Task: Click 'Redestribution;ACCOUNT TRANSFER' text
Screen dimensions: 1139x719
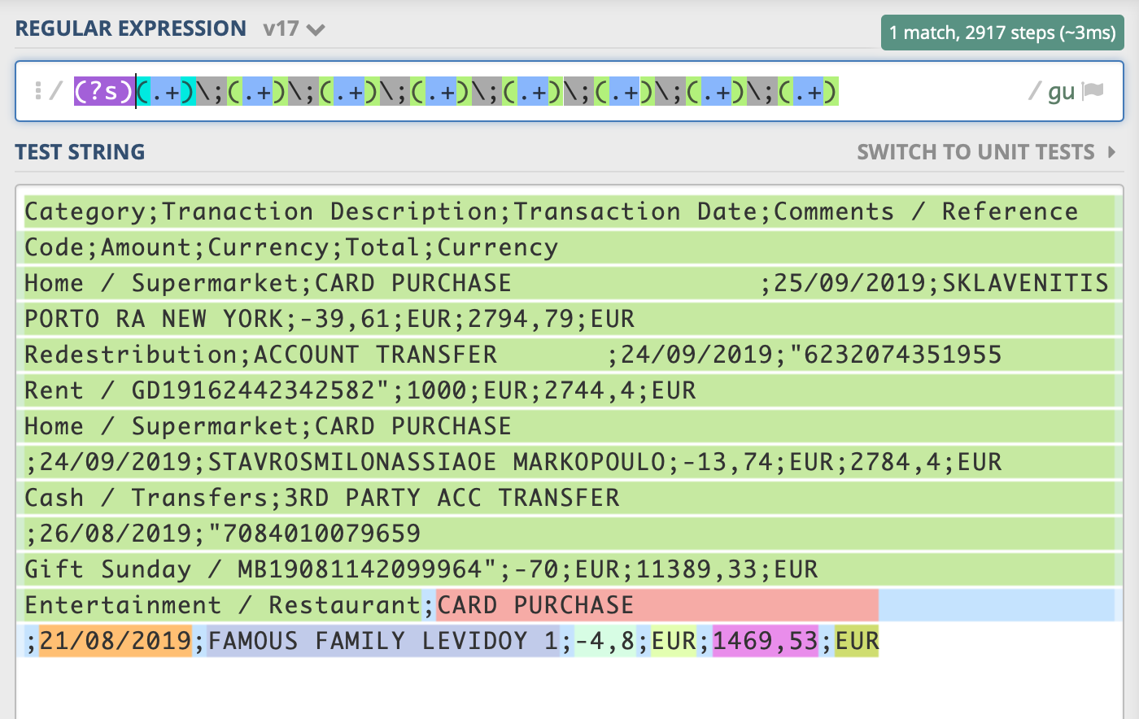Action: [260, 355]
